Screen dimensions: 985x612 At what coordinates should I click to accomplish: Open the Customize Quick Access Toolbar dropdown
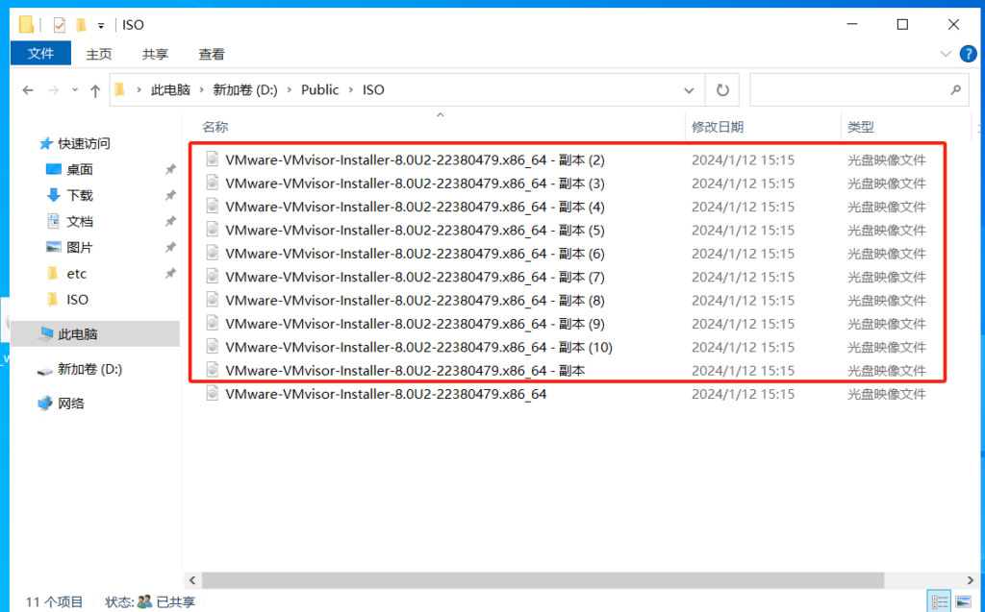coord(100,26)
